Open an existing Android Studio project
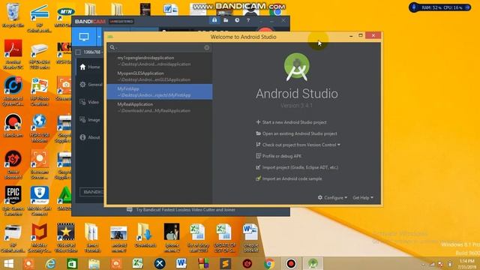 [296, 133]
